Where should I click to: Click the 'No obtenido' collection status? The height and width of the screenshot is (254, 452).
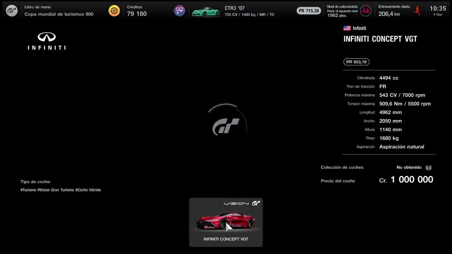click(409, 168)
